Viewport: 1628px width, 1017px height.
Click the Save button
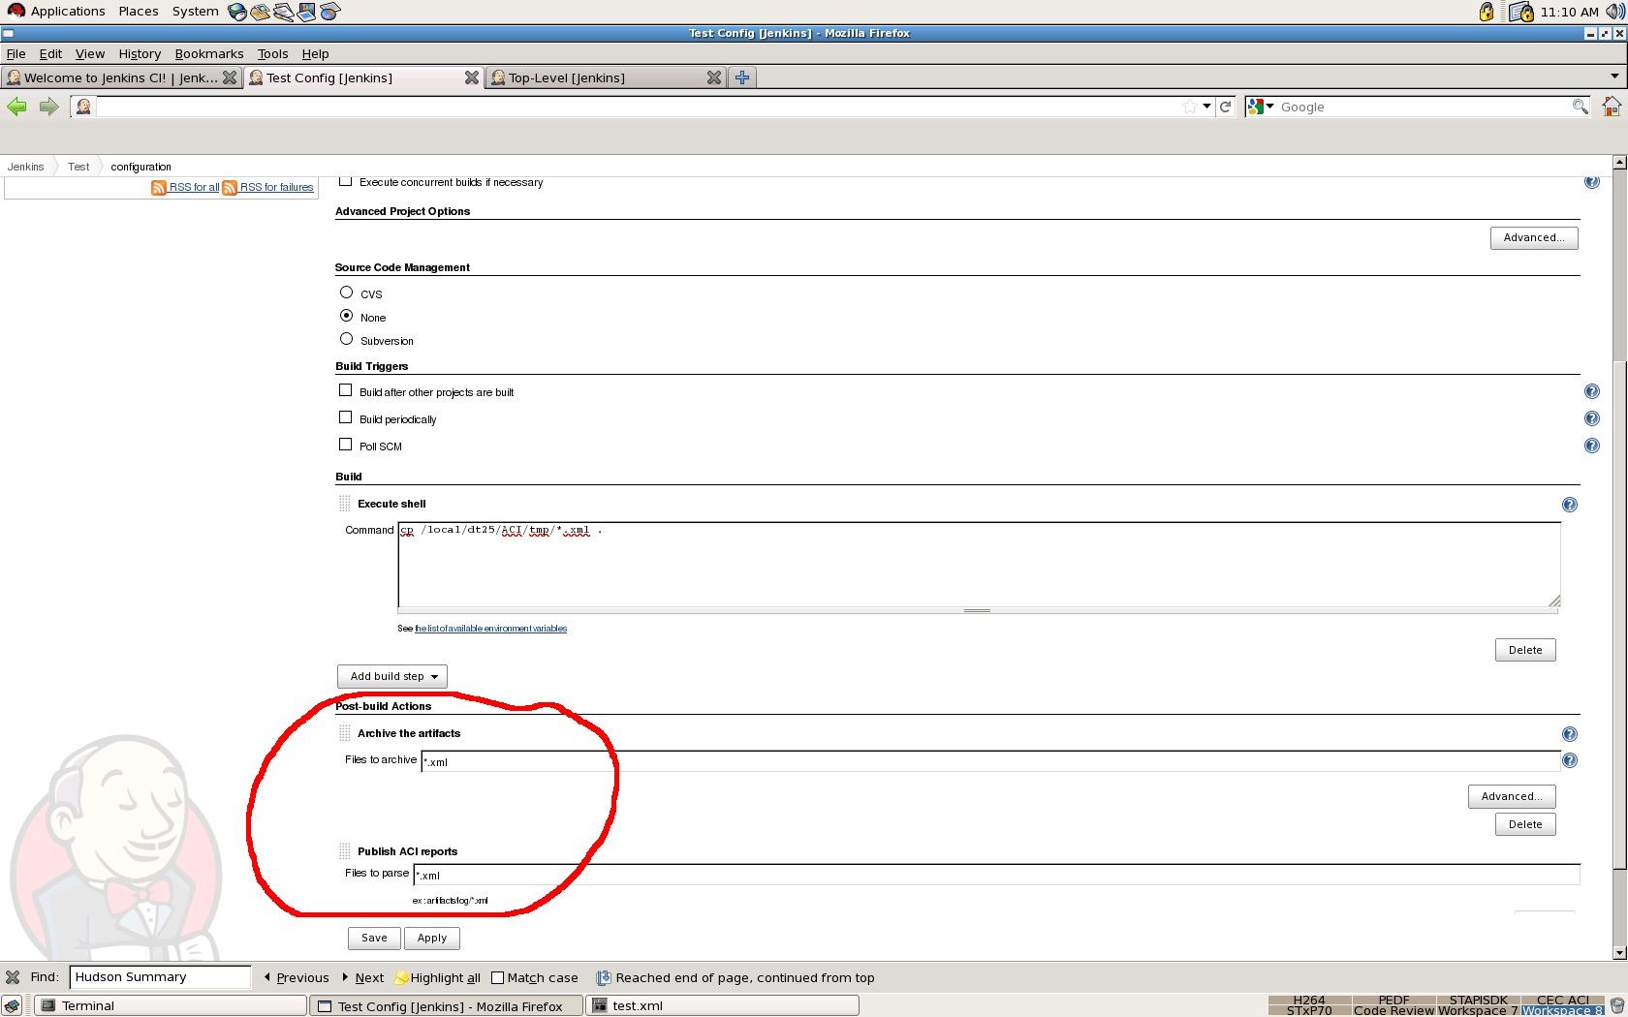click(374, 938)
